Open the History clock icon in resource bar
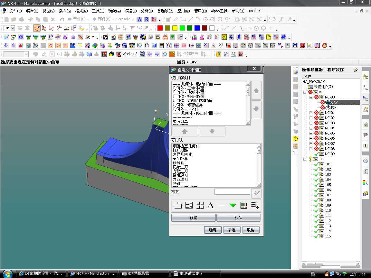This screenshot has width=371, height=278. [366, 161]
